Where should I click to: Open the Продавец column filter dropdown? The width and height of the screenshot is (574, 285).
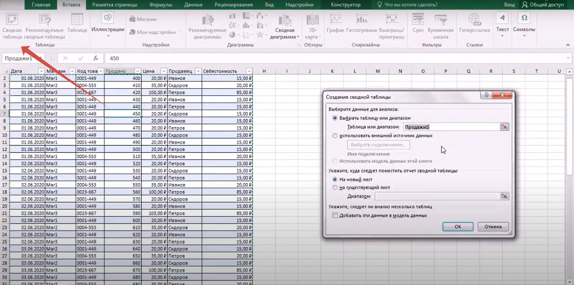pos(198,71)
